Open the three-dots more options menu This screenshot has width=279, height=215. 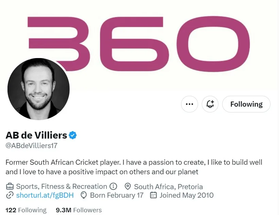(x=189, y=104)
